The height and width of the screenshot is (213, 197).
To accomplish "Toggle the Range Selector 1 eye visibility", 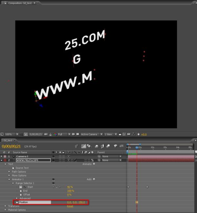I will 53,183.
